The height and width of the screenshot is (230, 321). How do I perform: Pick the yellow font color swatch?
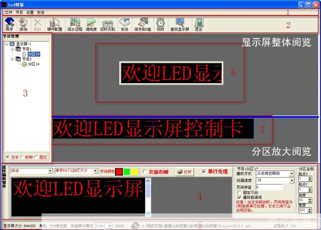tap(135, 172)
